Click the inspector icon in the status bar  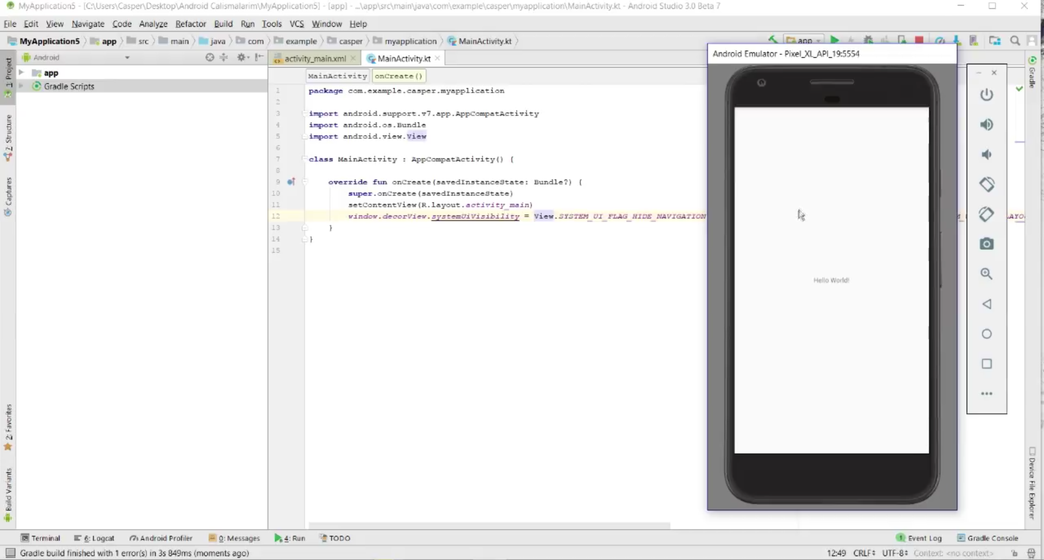1031,553
